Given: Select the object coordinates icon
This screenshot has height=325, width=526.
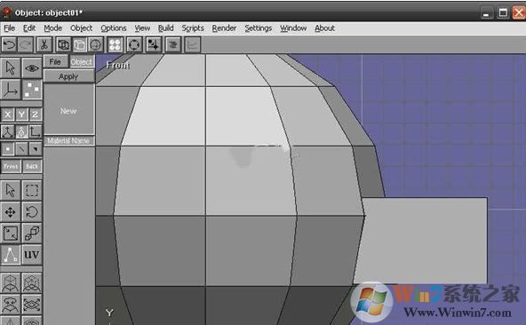Looking at the screenshot, I should (x=21, y=131).
